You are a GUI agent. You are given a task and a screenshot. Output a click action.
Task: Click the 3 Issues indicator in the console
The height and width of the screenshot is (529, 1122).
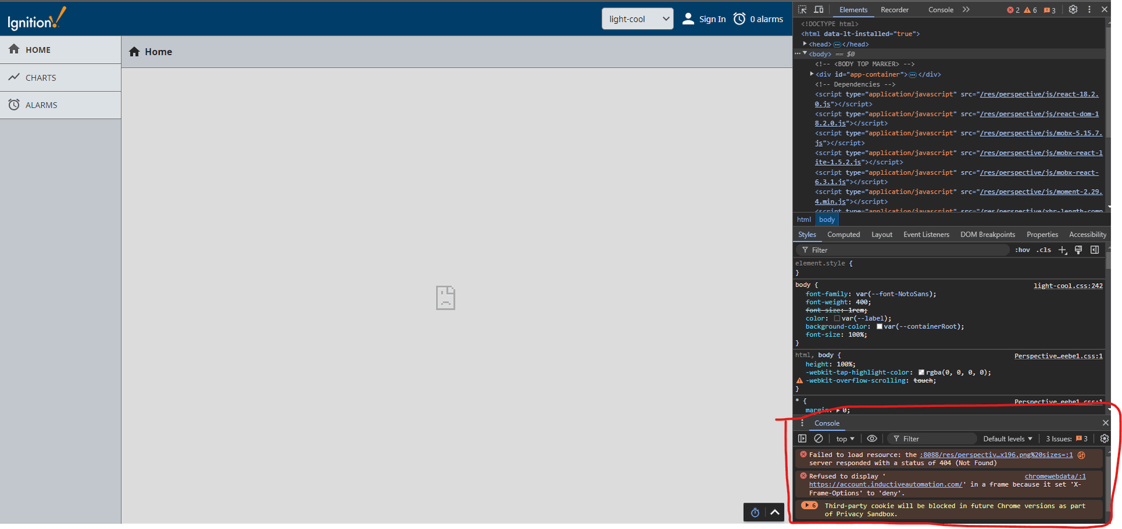1066,438
